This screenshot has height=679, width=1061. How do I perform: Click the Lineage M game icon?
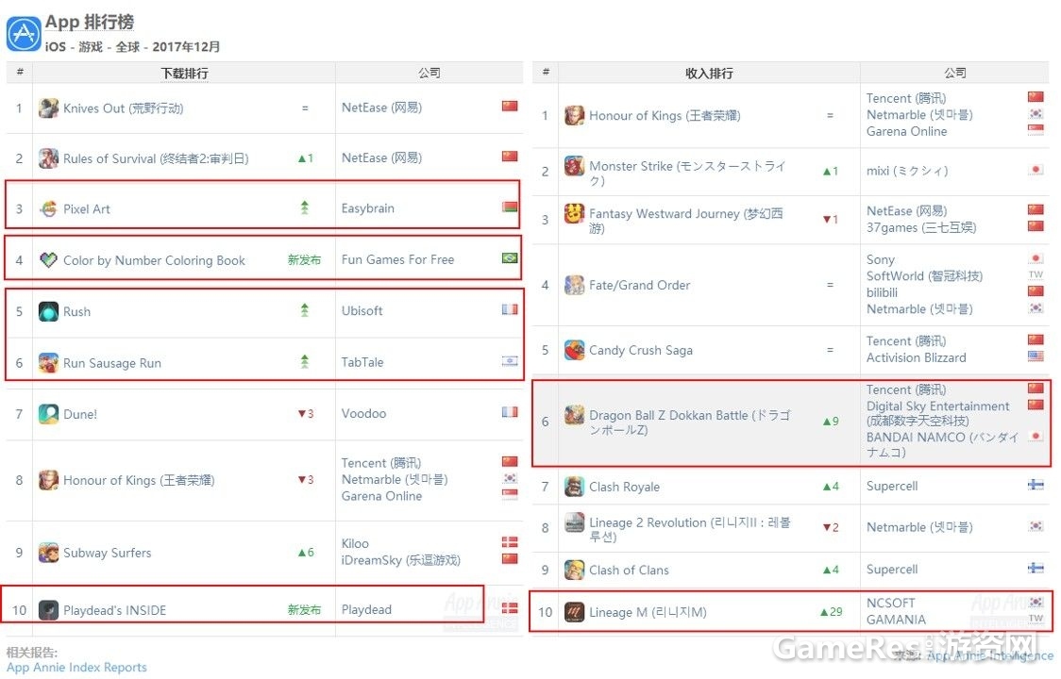tap(575, 612)
